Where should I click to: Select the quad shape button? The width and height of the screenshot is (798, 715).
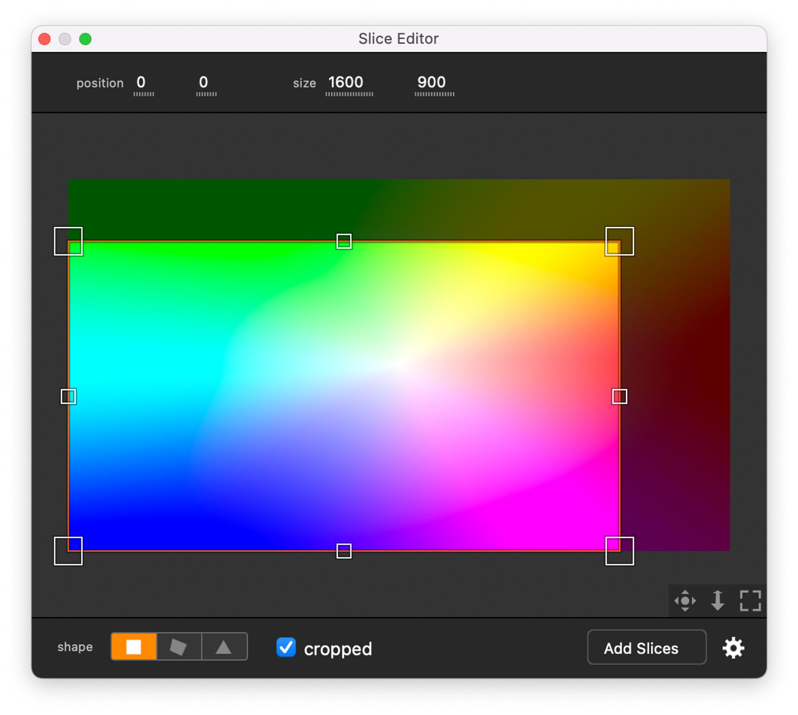pyautogui.click(x=178, y=647)
